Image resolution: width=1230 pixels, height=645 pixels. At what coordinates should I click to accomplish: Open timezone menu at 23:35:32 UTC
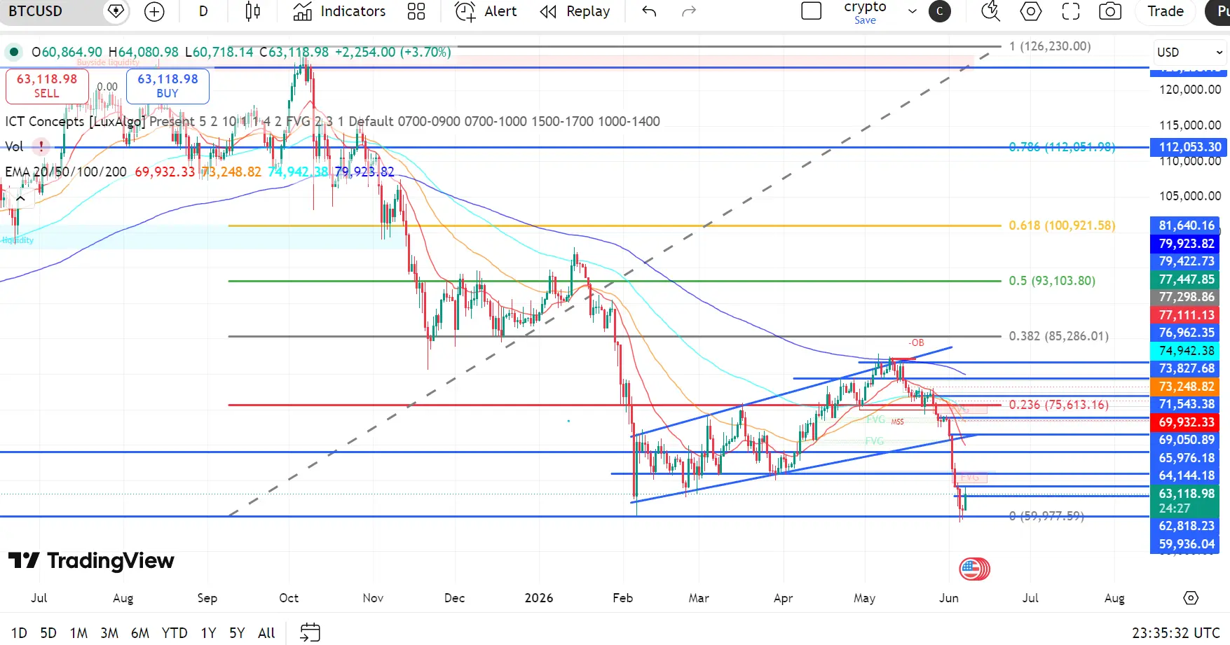point(1176,632)
